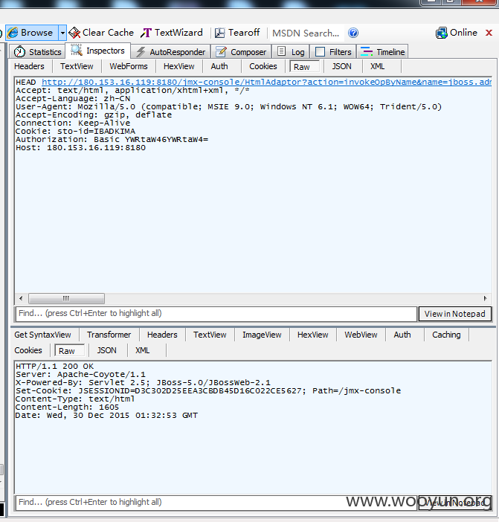Open the Composer tab
The height and width of the screenshot is (522, 499).
(x=241, y=52)
